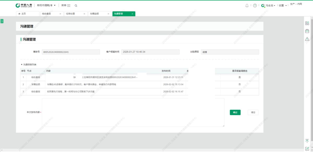Image resolution: width=313 pixels, height=152 pixels.
Task: Click the search magnifier icon
Action: click(76, 5)
